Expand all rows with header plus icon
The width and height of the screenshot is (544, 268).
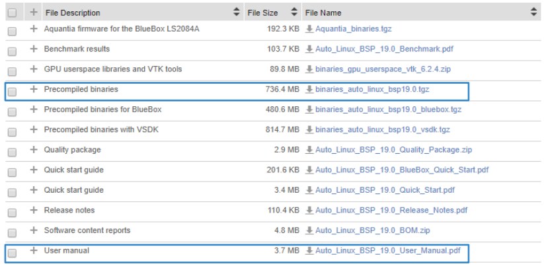pos(30,13)
